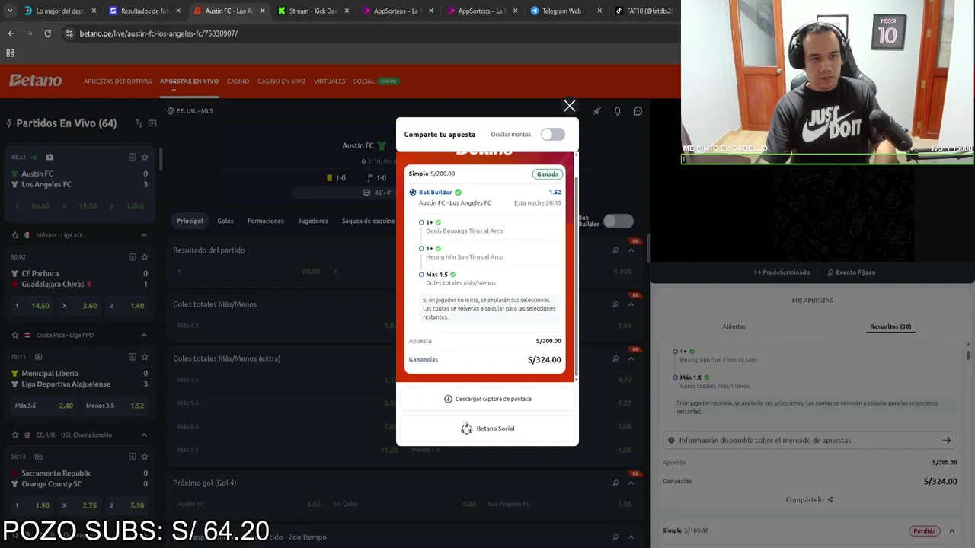Open stats icon for Sacramento Republic match
The height and width of the screenshot is (548, 975).
pos(132,457)
